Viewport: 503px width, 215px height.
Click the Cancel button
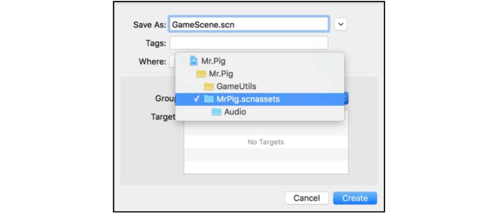pyautogui.click(x=307, y=198)
